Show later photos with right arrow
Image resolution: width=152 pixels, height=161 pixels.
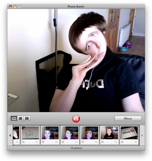[x=142, y=136]
